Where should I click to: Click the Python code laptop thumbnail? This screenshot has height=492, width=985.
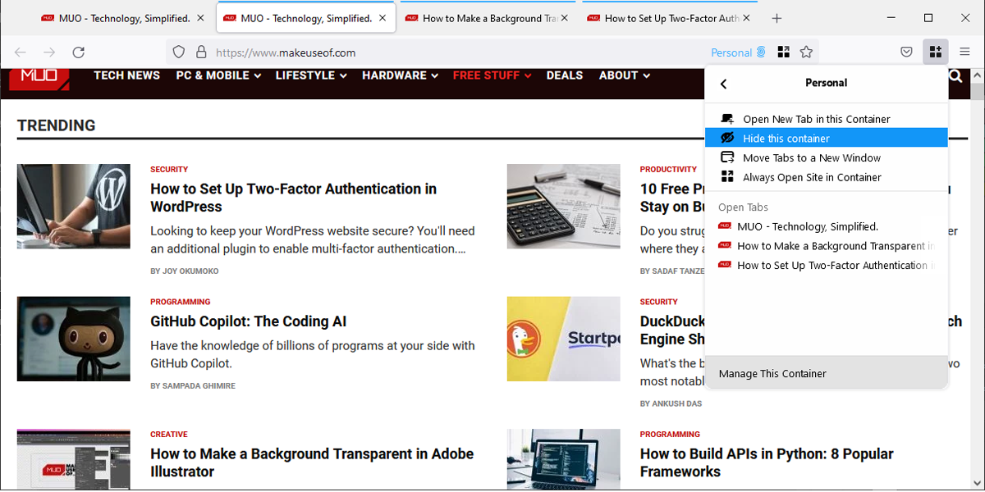pyautogui.click(x=563, y=459)
